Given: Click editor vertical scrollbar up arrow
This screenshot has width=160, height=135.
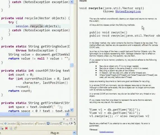Looking at the screenshot, I should coord(72,2).
